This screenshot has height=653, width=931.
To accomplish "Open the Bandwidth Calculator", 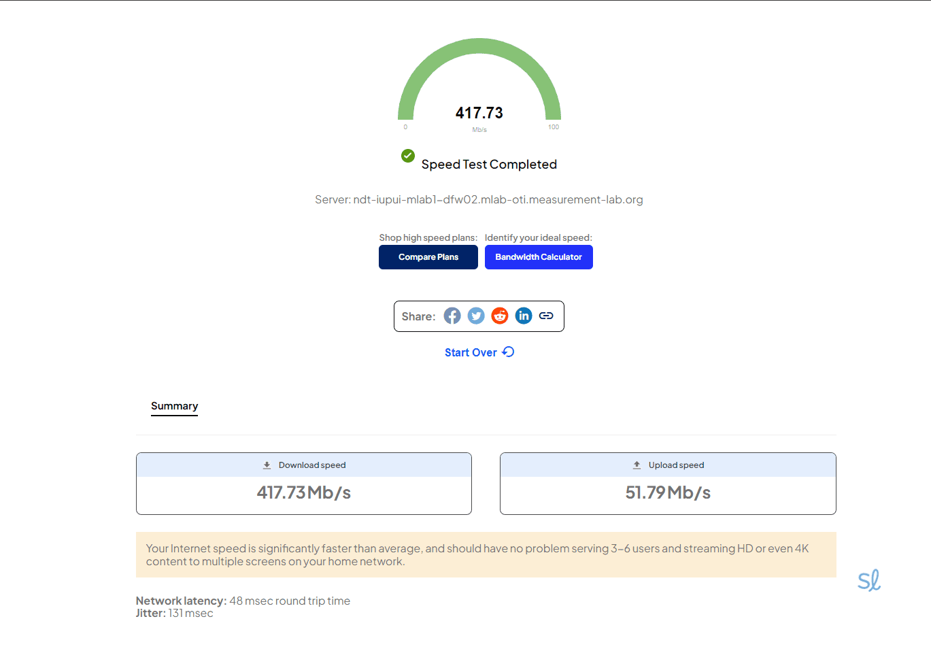I will (x=539, y=257).
